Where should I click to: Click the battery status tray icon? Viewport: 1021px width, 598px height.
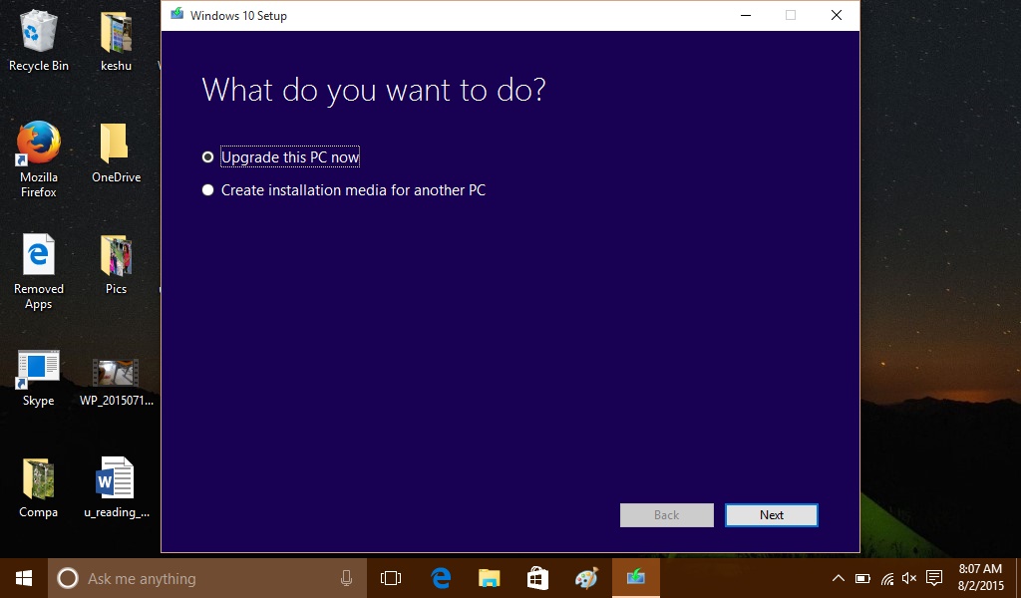pos(862,578)
